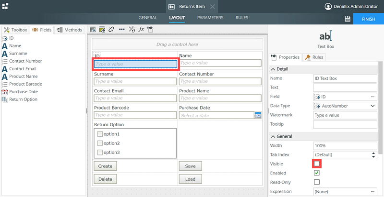This screenshot has width=384, height=197.
Task: Open the Rules tab in properties panel
Action: pyautogui.click(x=314, y=57)
